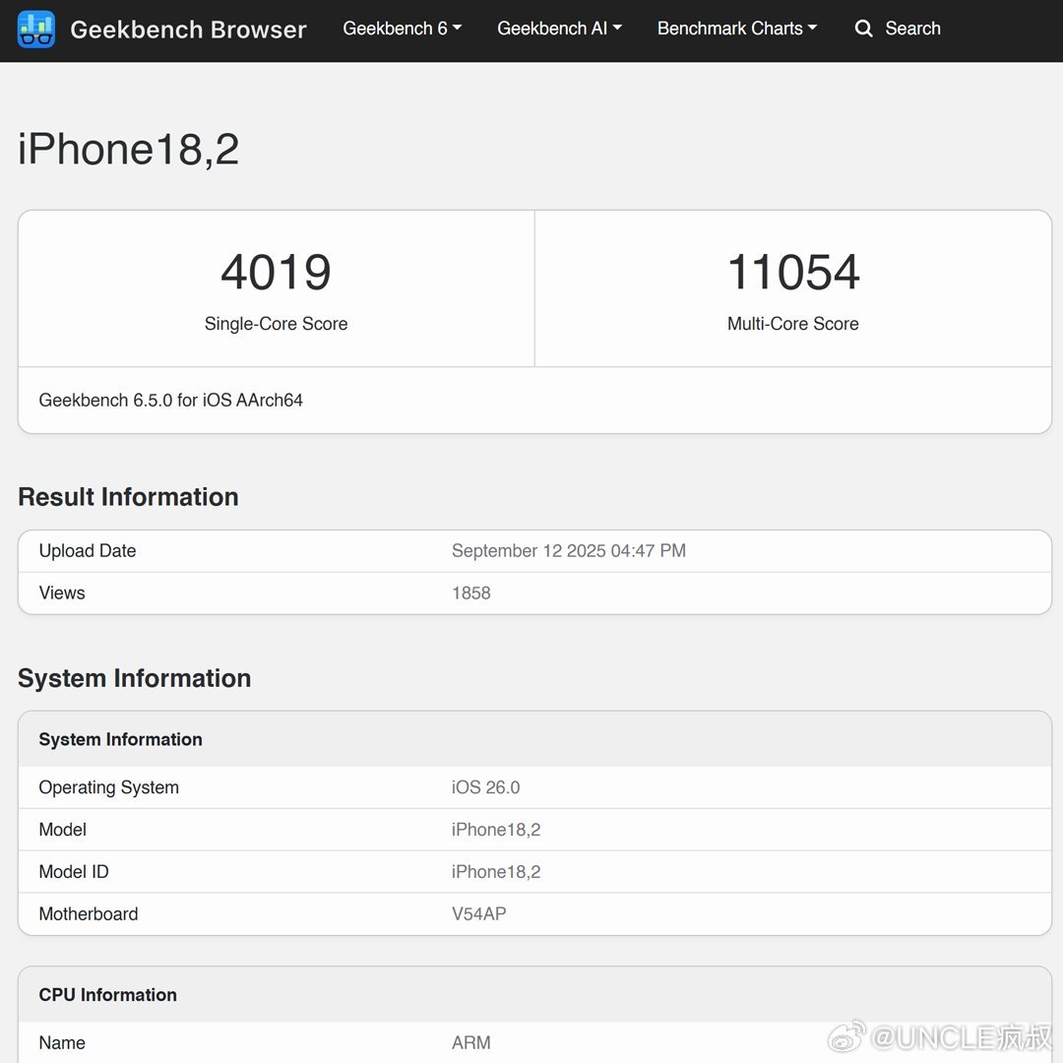Select the 1858 views value

pyautogui.click(x=471, y=593)
